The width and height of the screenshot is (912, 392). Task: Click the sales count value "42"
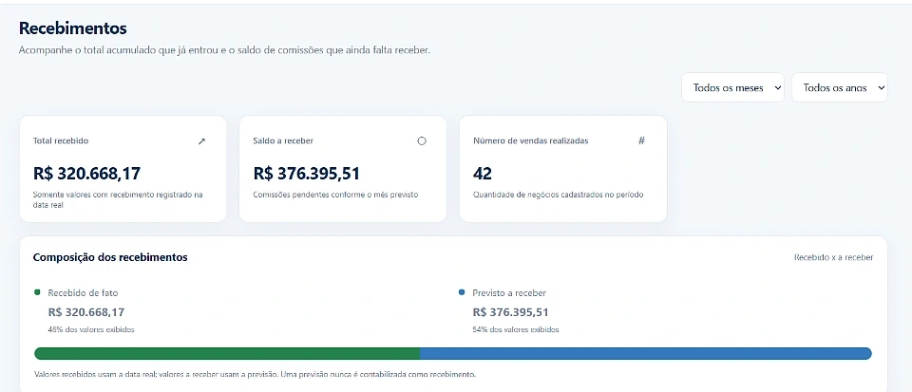click(483, 173)
